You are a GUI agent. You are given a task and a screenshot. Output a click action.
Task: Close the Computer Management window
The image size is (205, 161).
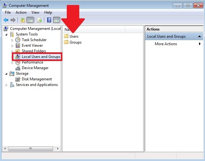coord(198,6)
